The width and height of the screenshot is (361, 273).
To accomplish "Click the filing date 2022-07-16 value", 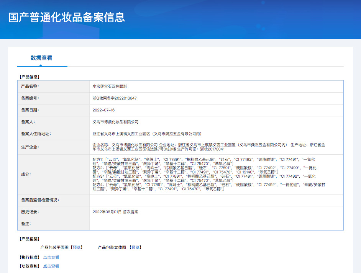I will [103, 110].
